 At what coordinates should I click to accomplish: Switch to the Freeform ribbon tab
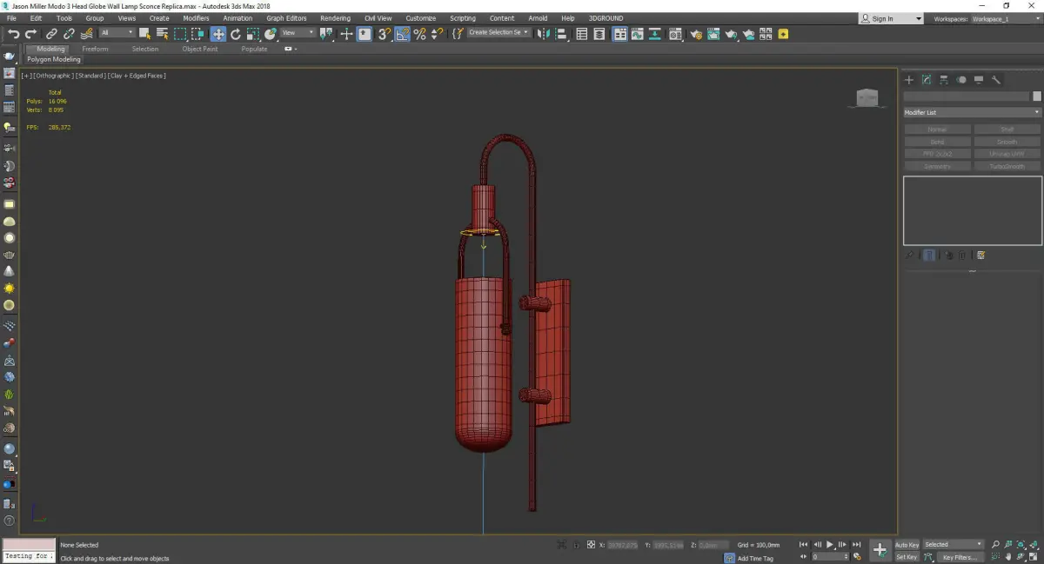95,49
